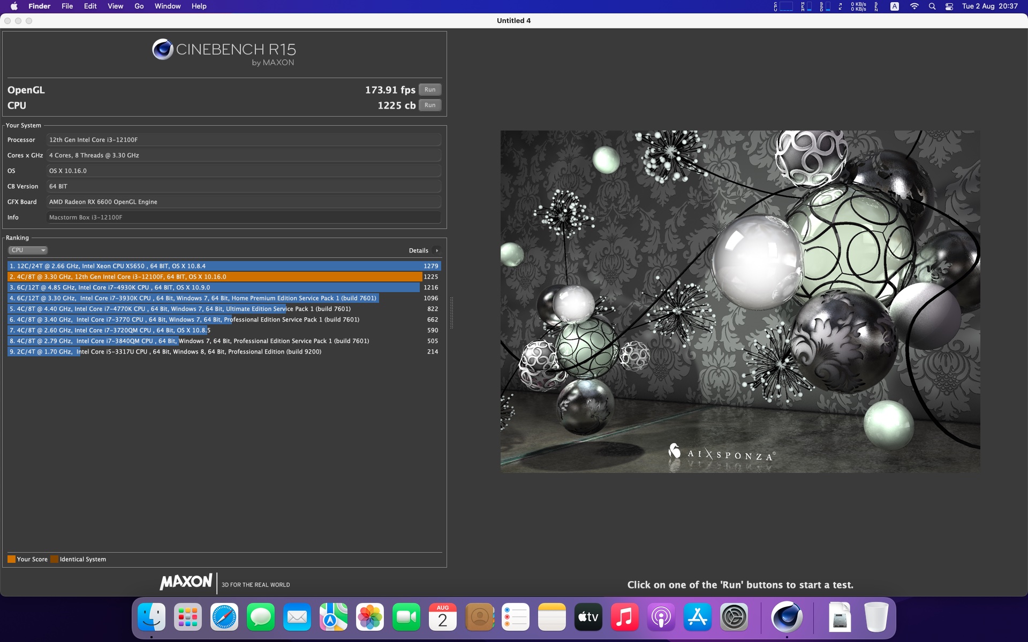Select the Xeon X5650 ranking entry

click(224, 266)
